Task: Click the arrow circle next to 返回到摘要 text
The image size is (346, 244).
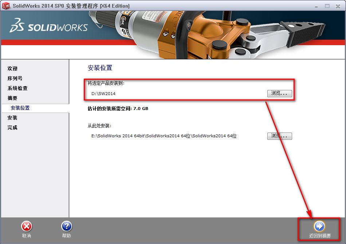Action: (x=319, y=226)
